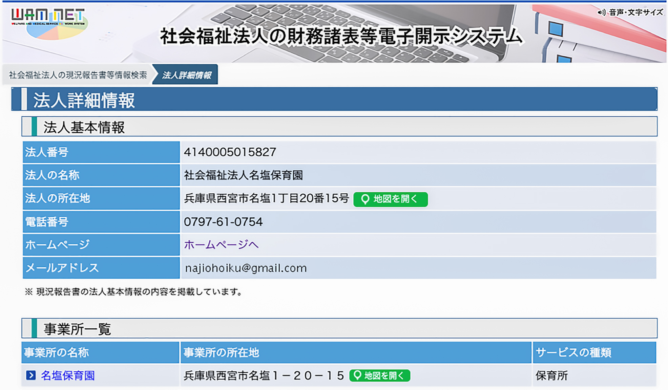Click the map pin icon in the 事業所一覧 row

[x=357, y=375]
